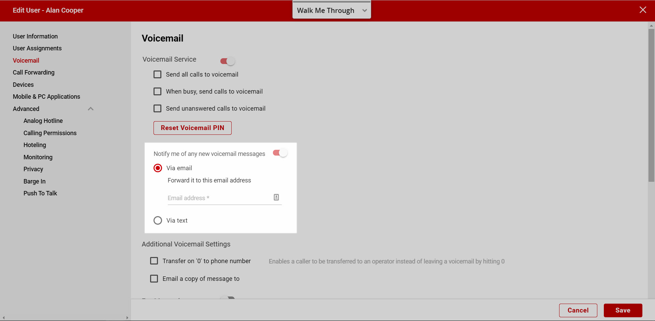The image size is (655, 321).
Task: Open Privacy settings
Action: coord(33,169)
